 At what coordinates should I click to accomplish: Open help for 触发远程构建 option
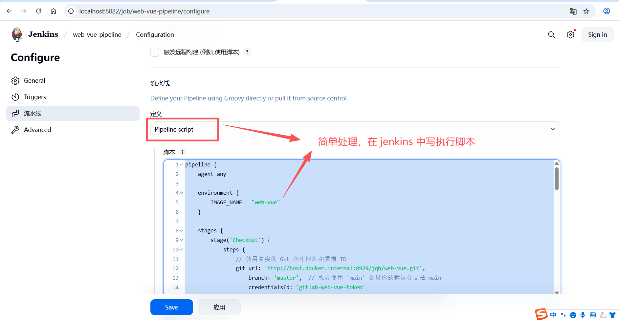click(x=247, y=52)
